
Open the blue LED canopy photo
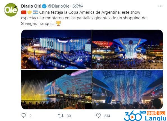click(127, 89)
